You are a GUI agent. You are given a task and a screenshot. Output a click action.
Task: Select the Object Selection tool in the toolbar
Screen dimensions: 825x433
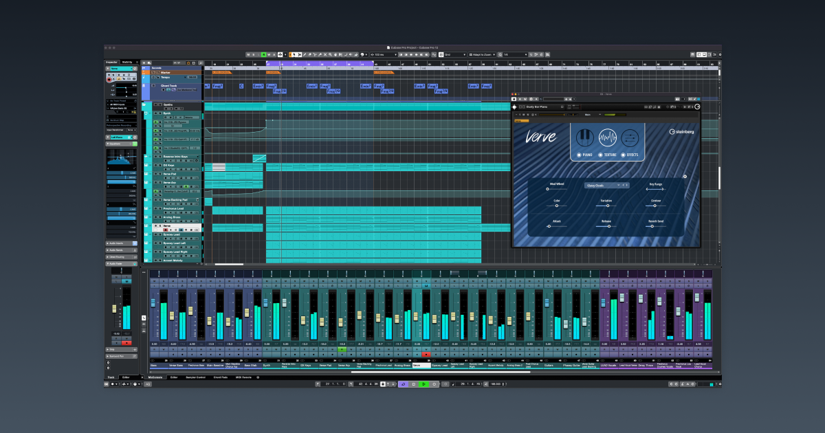(294, 54)
